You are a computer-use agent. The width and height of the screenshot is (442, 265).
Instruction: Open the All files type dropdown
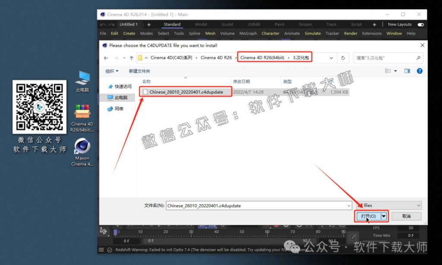(388, 206)
